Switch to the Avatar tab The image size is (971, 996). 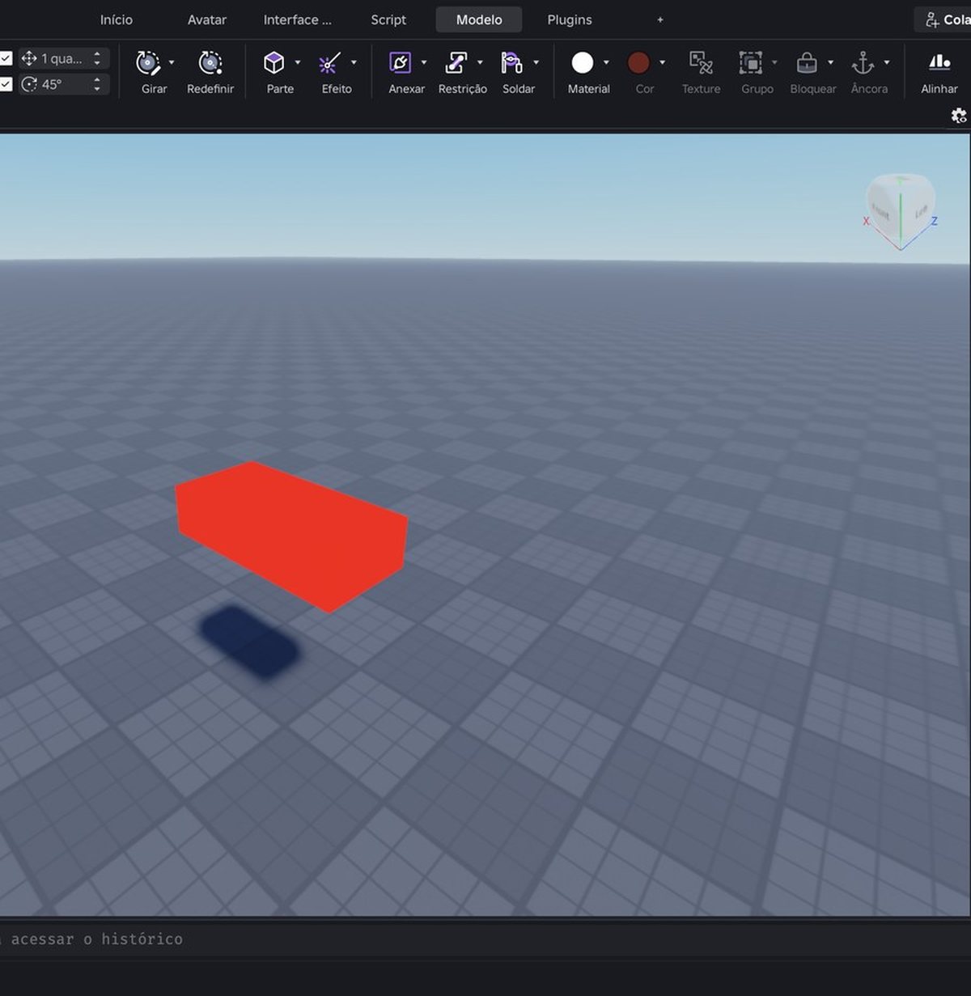(x=207, y=19)
